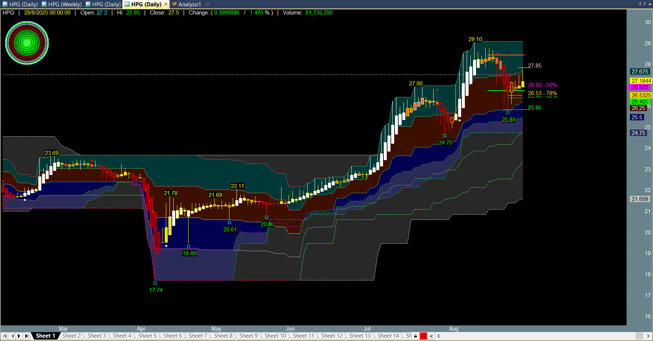Screen dimensions: 653x341
Task: Toggle the interval link button
Action: (x=431, y=336)
